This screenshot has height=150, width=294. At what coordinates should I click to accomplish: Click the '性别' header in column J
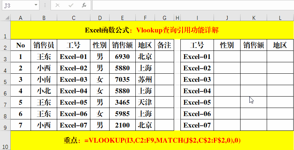click(227, 45)
